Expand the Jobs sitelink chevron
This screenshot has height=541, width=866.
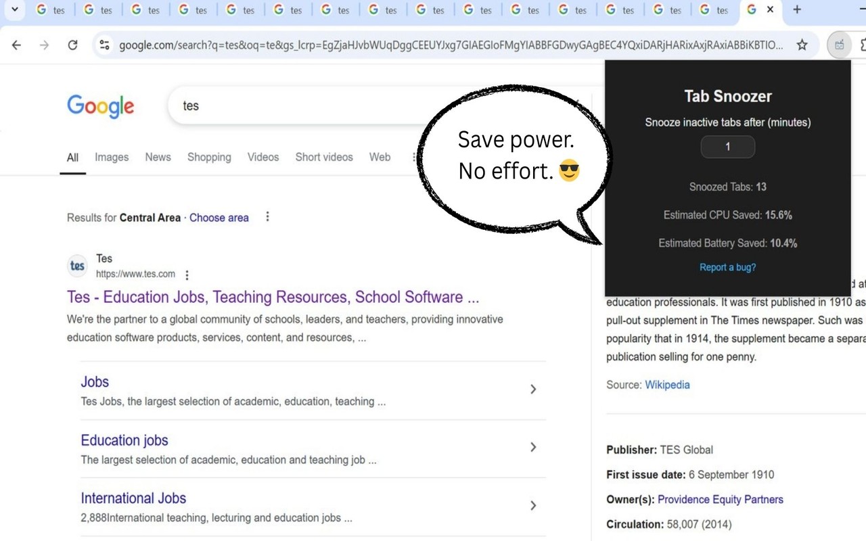[x=533, y=390]
